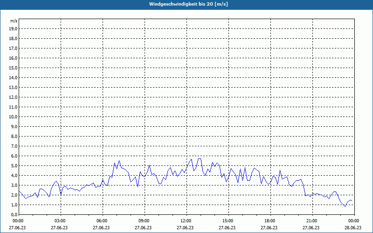The height and width of the screenshot is (233, 373).
Task: Click the '27.06.23' date under '12:00'
Action: (185, 227)
